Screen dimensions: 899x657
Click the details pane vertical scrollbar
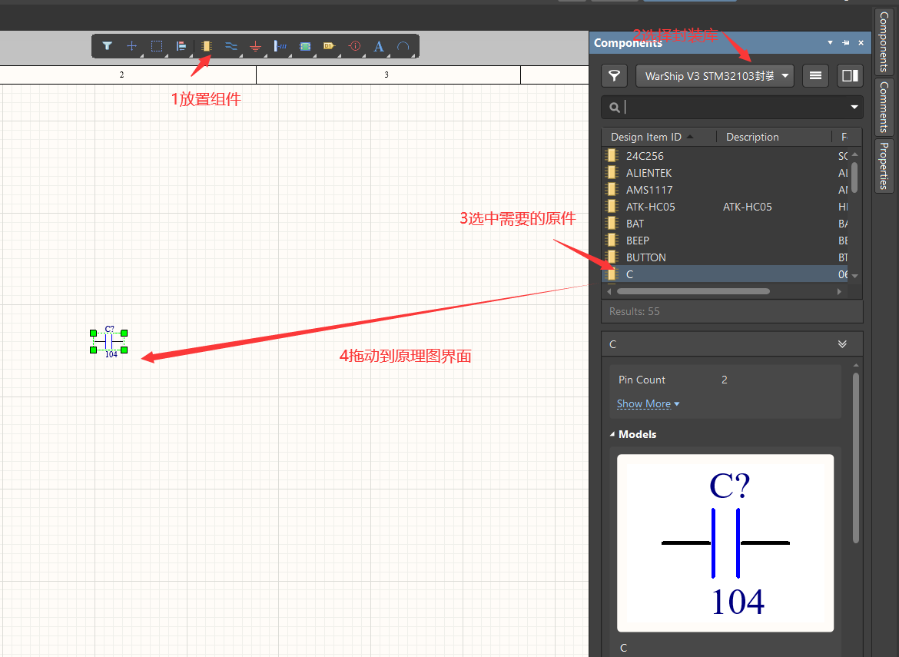[855, 457]
